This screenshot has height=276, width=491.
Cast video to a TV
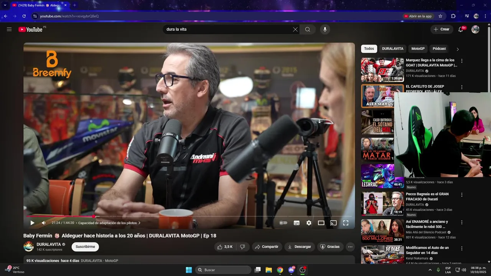tap(333, 223)
